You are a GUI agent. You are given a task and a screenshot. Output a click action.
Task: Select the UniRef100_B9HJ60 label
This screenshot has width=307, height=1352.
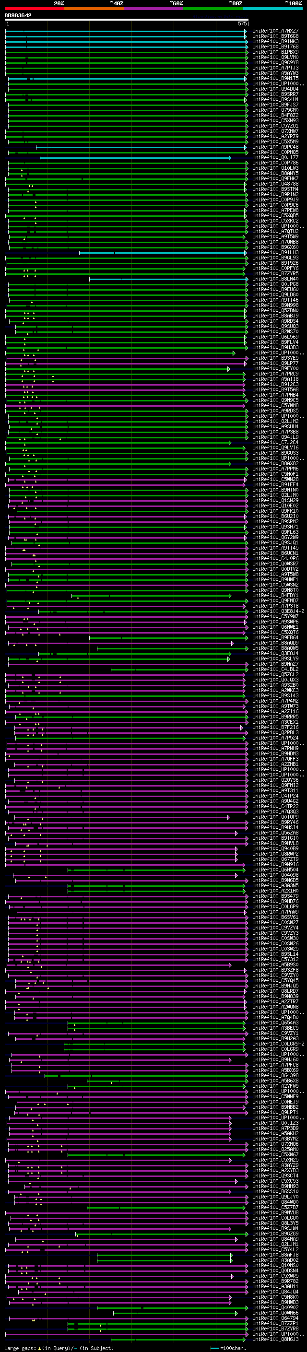pos(275,1059)
